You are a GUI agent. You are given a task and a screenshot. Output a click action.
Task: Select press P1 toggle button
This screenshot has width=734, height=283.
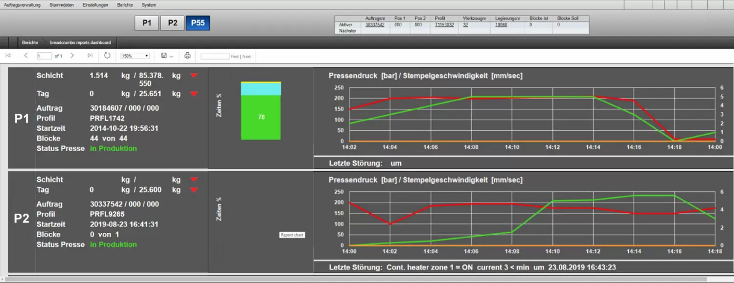(x=147, y=23)
